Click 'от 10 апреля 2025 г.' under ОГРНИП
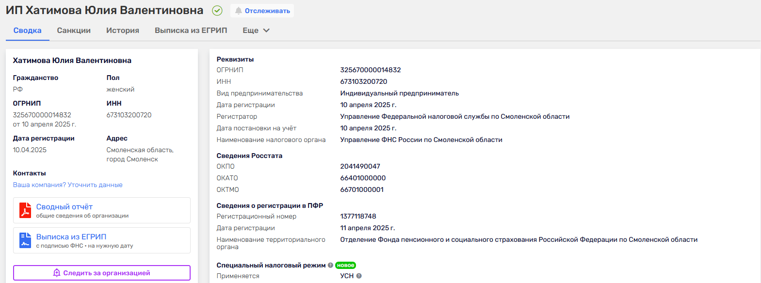Screen dimensions: 761x283 [45, 124]
